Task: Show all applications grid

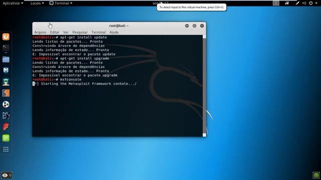Action: click(x=6, y=149)
